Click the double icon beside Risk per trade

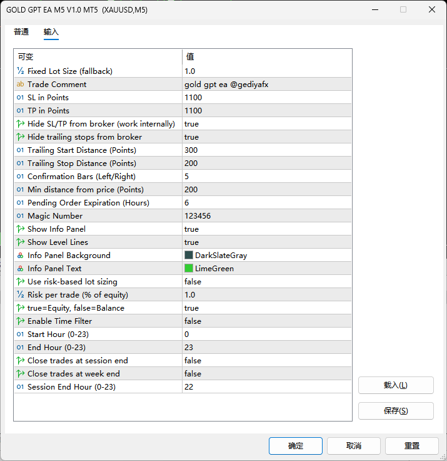(x=20, y=294)
